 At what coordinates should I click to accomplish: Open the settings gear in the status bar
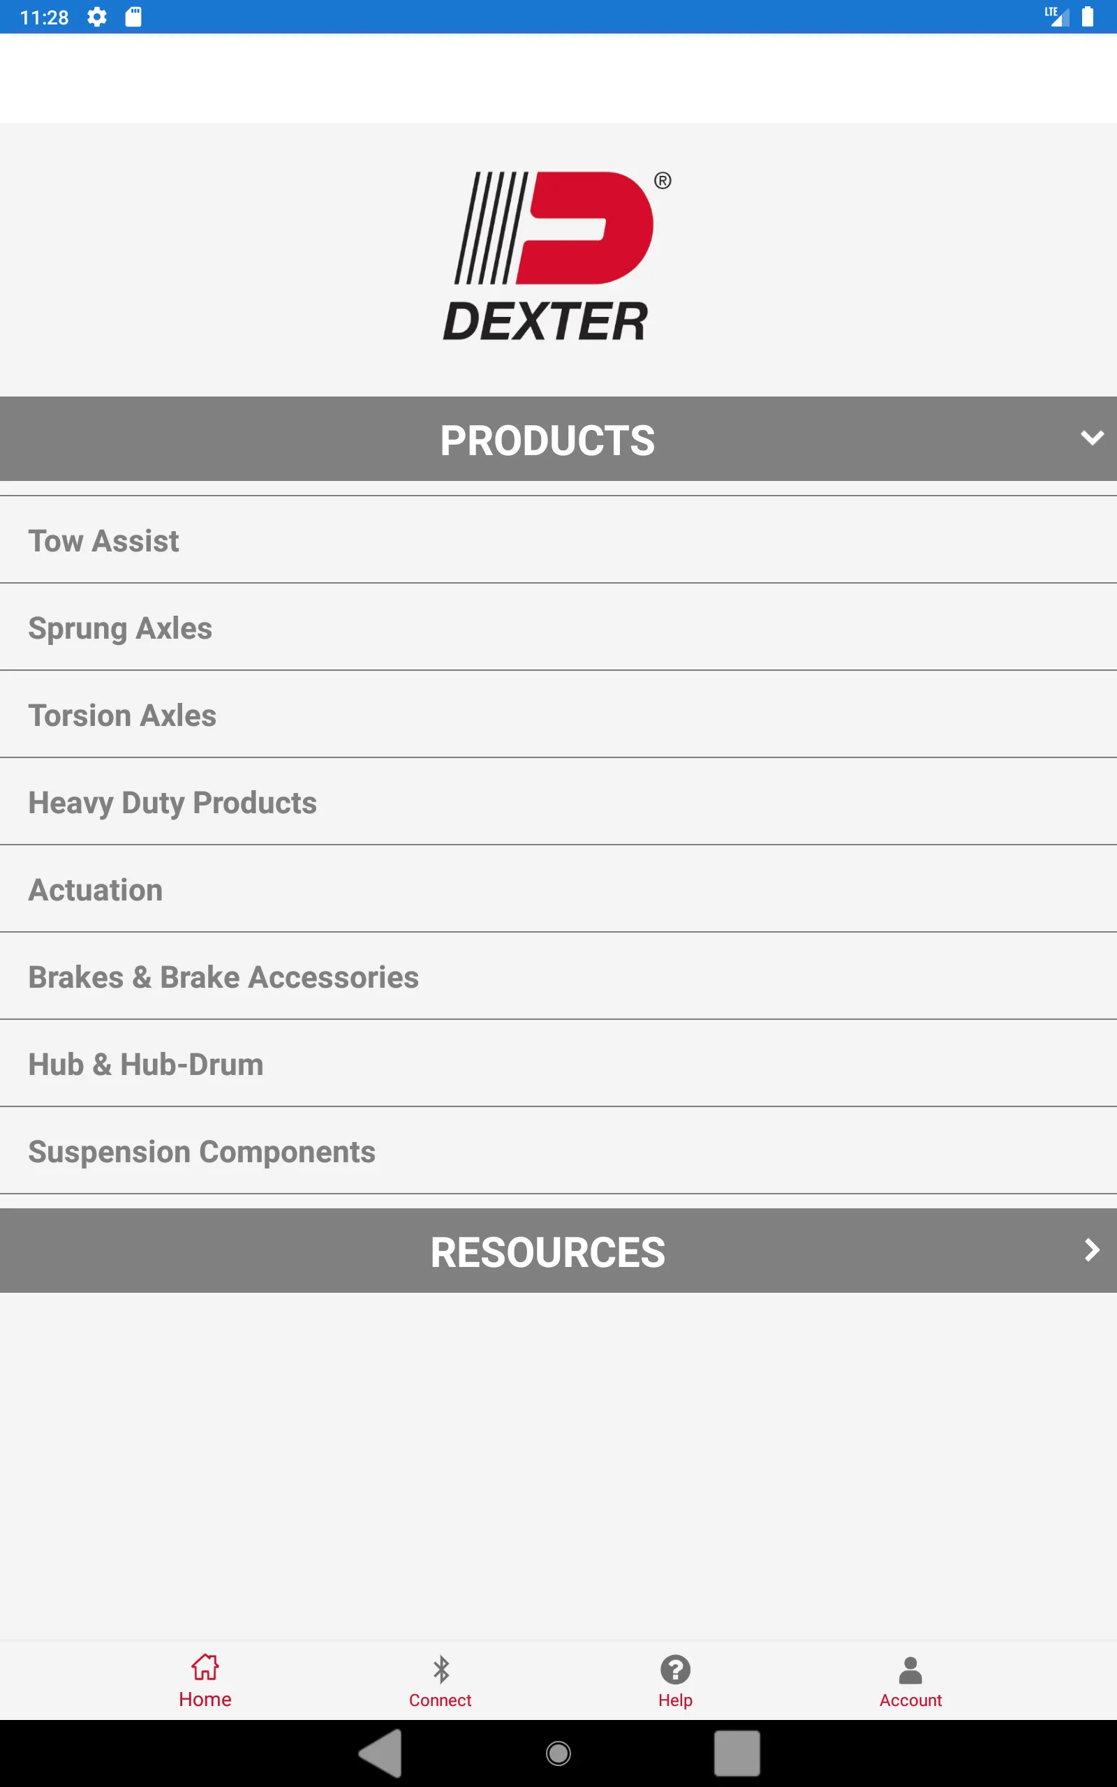tap(97, 16)
